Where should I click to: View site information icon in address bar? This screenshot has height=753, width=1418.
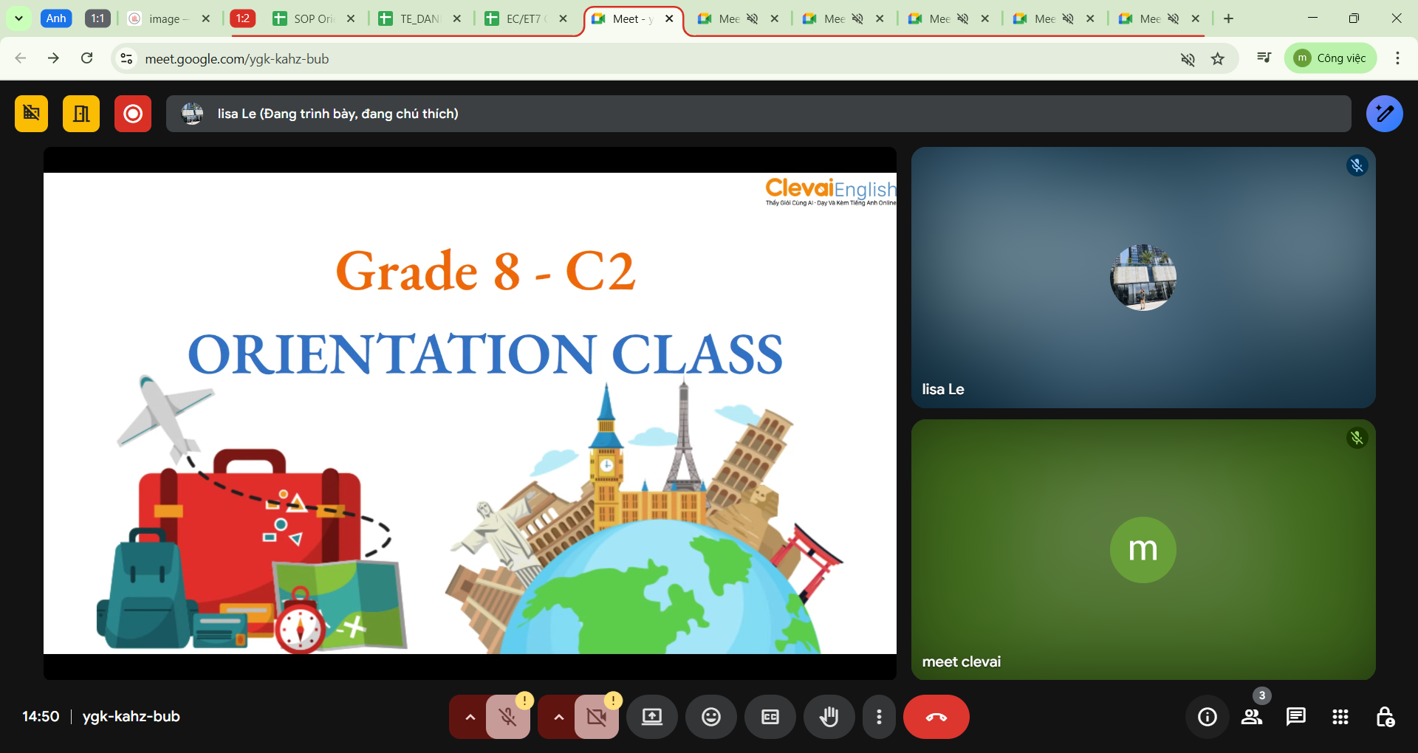tap(126, 58)
